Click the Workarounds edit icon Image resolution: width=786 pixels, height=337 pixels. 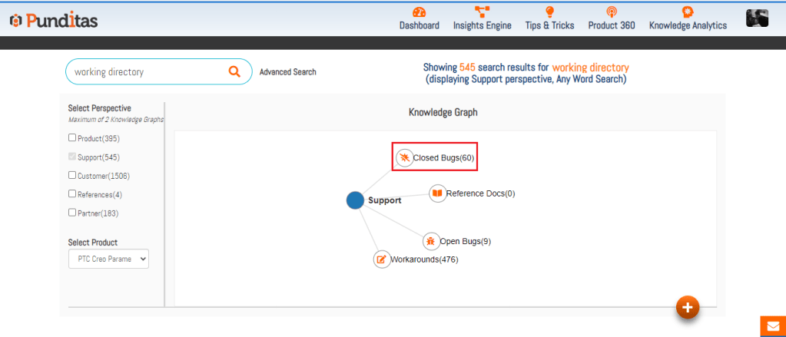[382, 259]
